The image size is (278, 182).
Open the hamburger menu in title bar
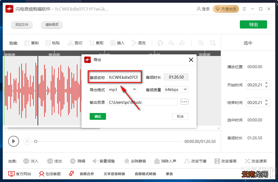[x=244, y=9]
